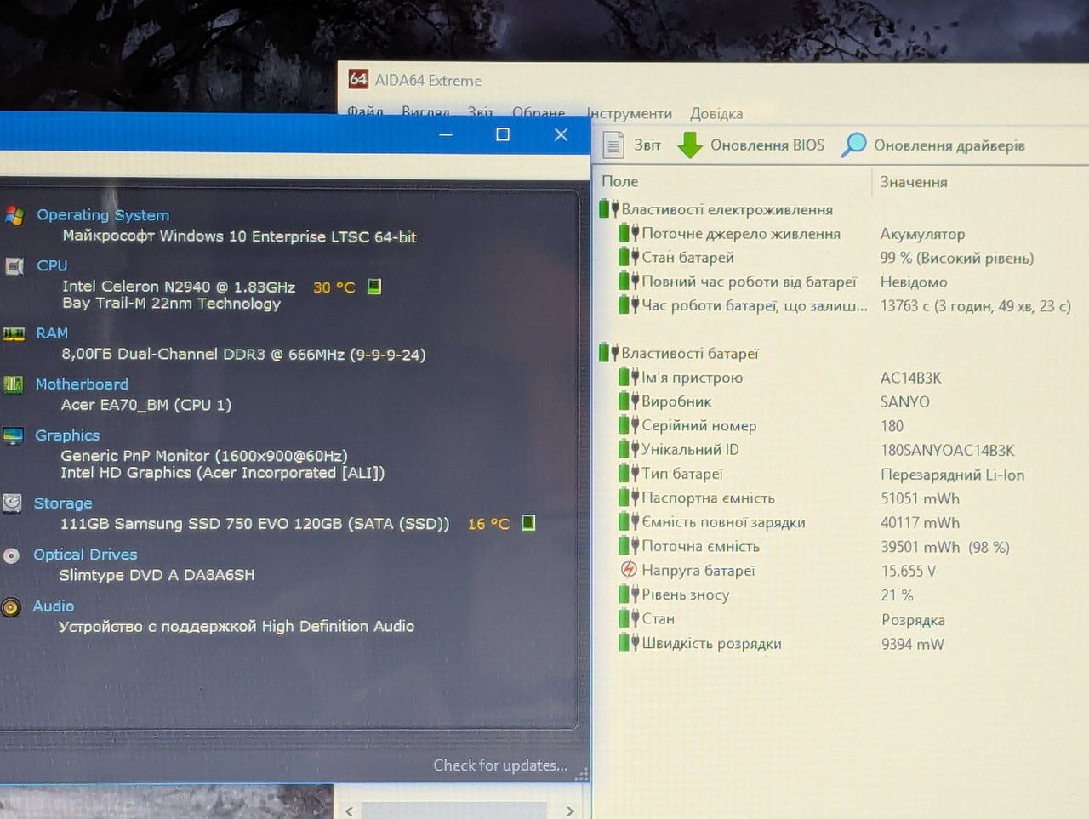Open the Storage section heading

tap(63, 503)
